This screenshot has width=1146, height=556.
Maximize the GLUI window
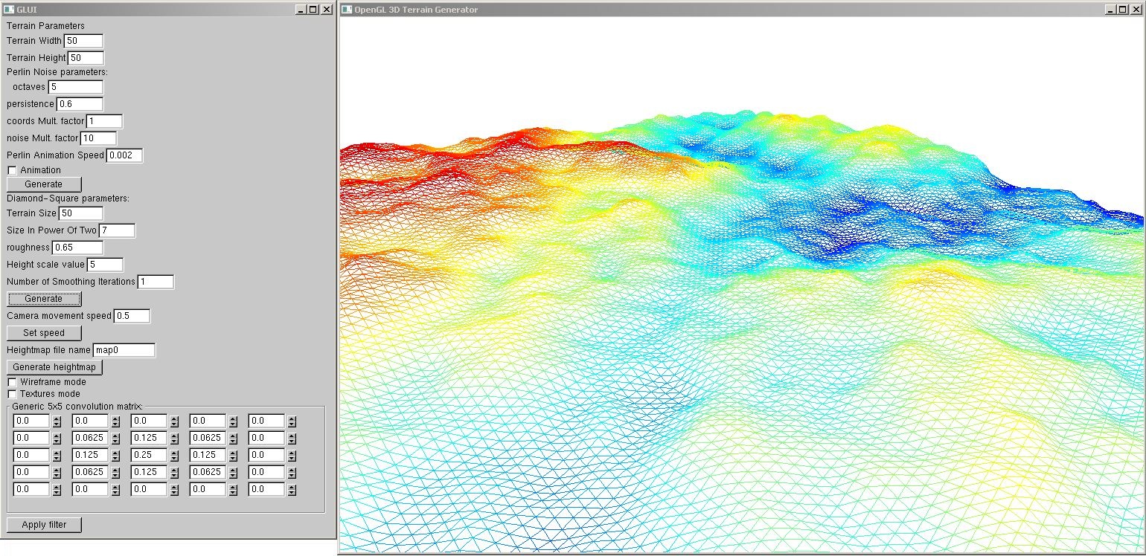click(313, 10)
